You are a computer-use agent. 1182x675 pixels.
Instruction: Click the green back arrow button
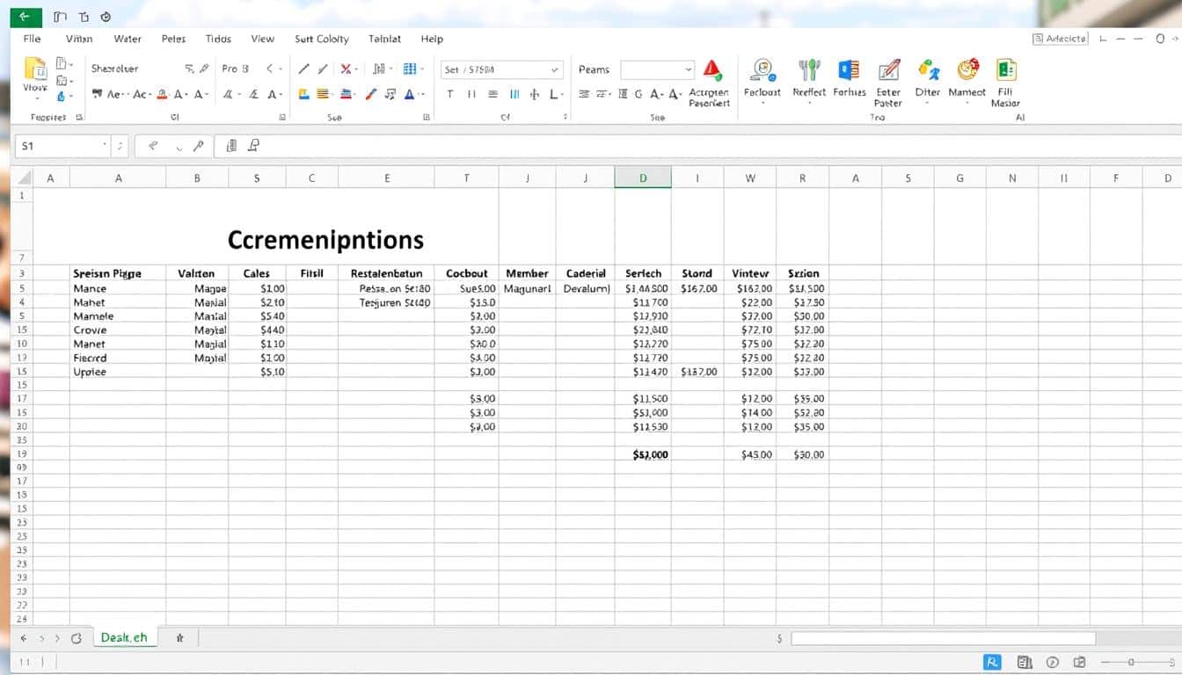26,16
